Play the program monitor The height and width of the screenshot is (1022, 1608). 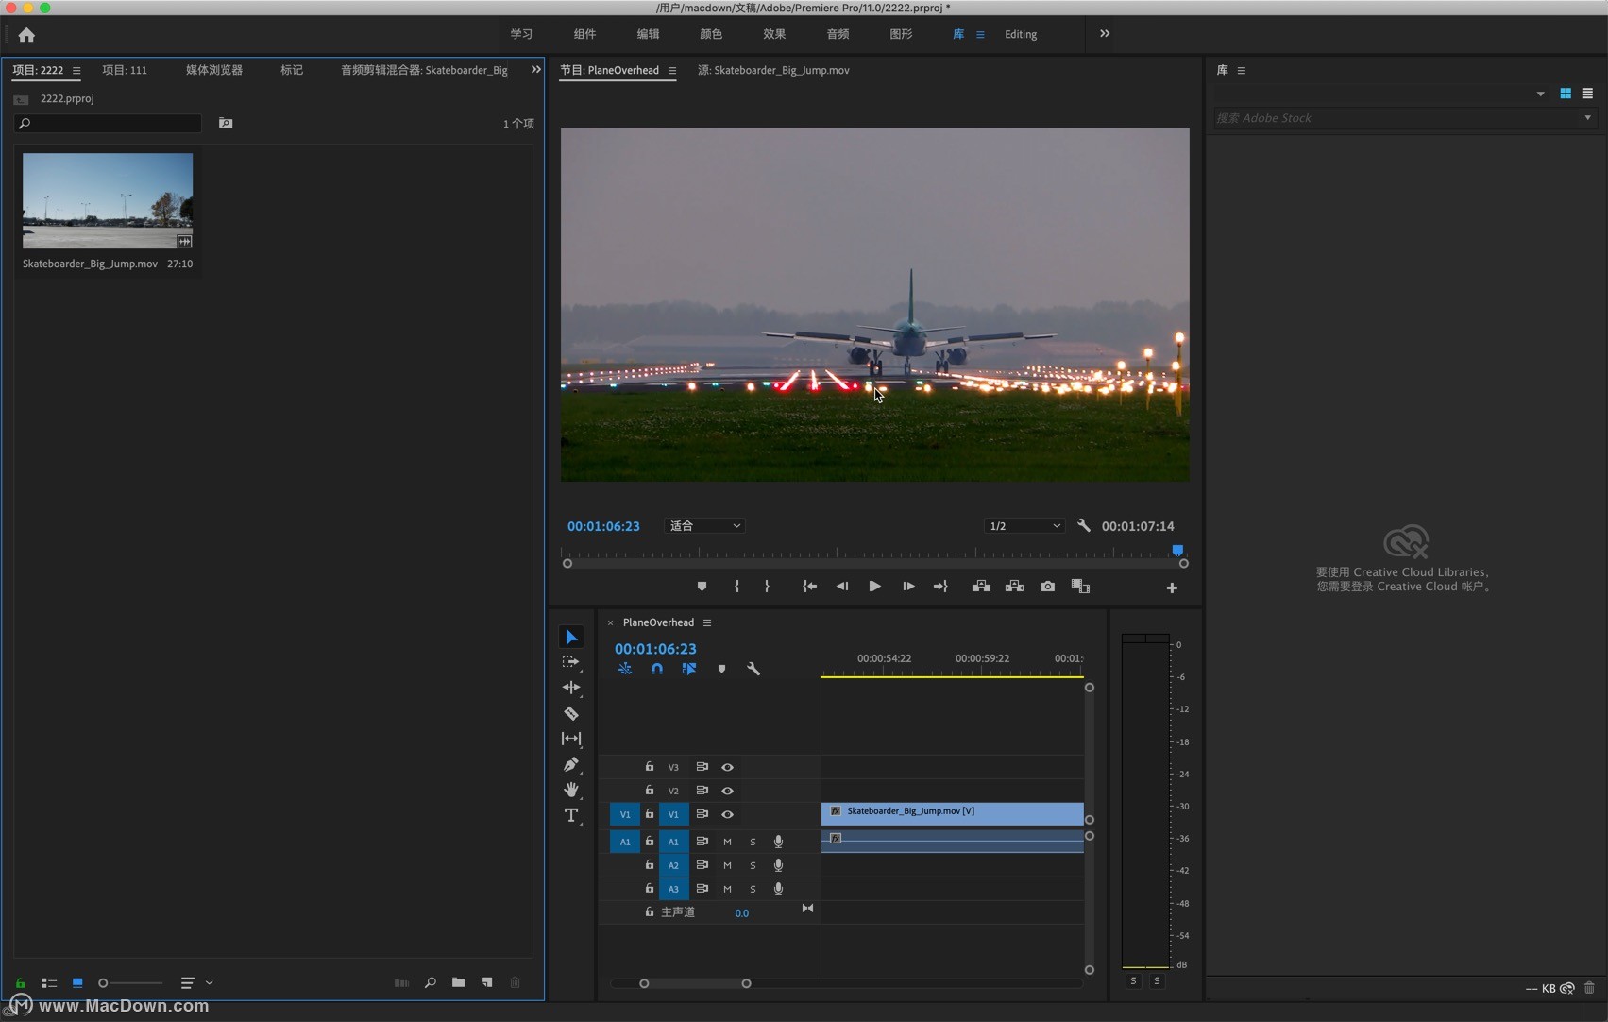(874, 587)
